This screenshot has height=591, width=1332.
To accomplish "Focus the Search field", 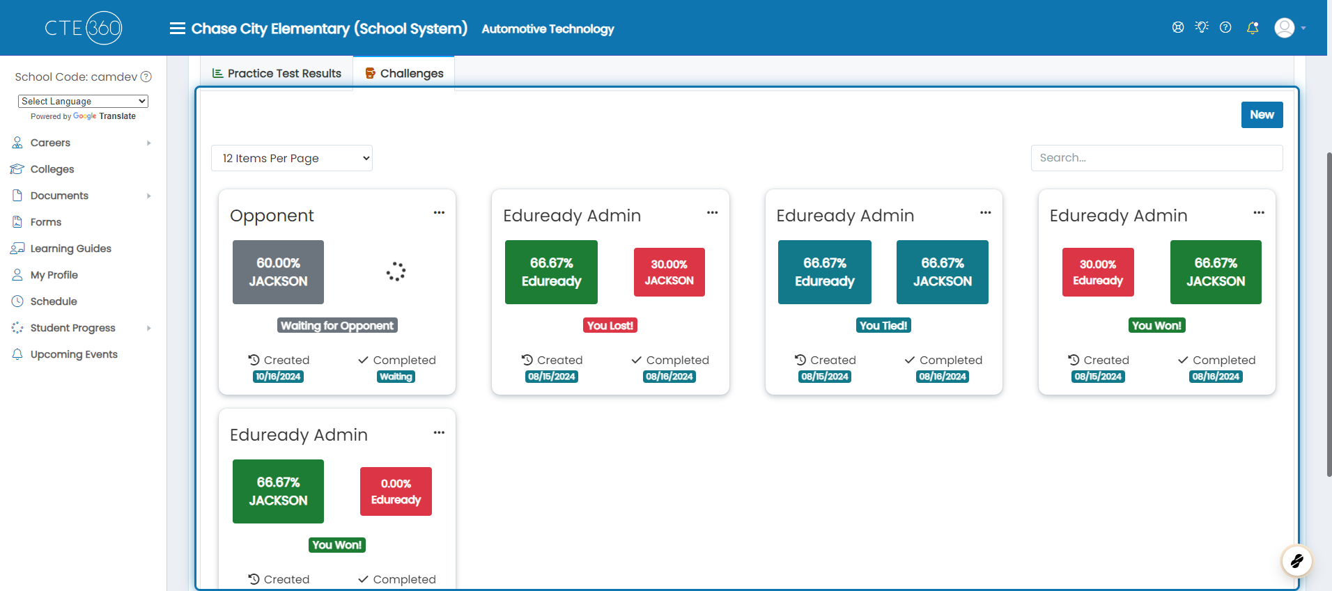I will pyautogui.click(x=1156, y=158).
